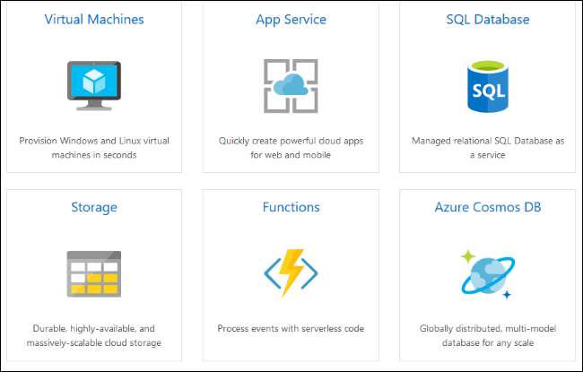
Task: Click the Azure Cosmos DB planet icon
Action: pyautogui.click(x=487, y=273)
